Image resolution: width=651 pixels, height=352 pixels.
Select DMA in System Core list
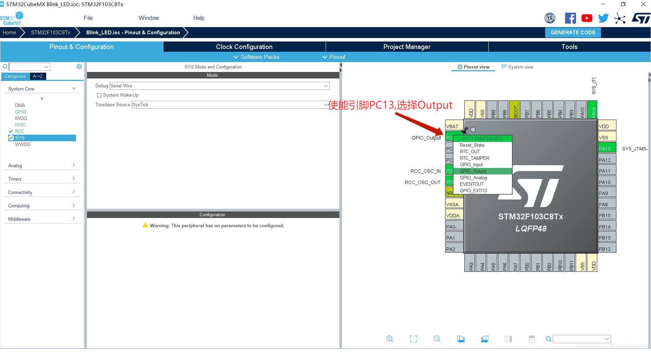20,105
